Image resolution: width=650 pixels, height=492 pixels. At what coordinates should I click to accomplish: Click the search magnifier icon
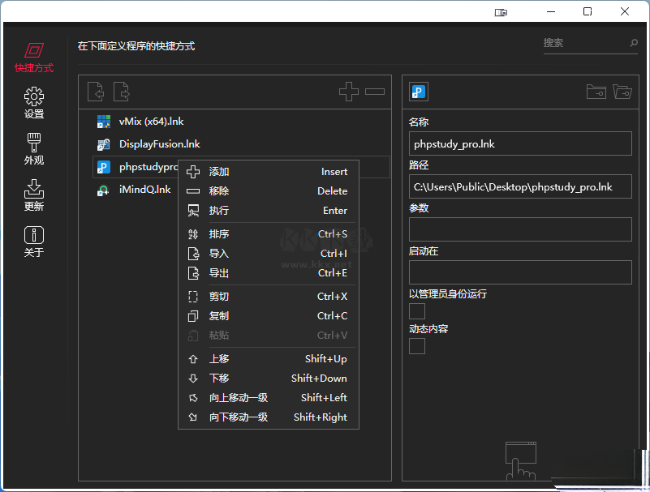pyautogui.click(x=634, y=43)
